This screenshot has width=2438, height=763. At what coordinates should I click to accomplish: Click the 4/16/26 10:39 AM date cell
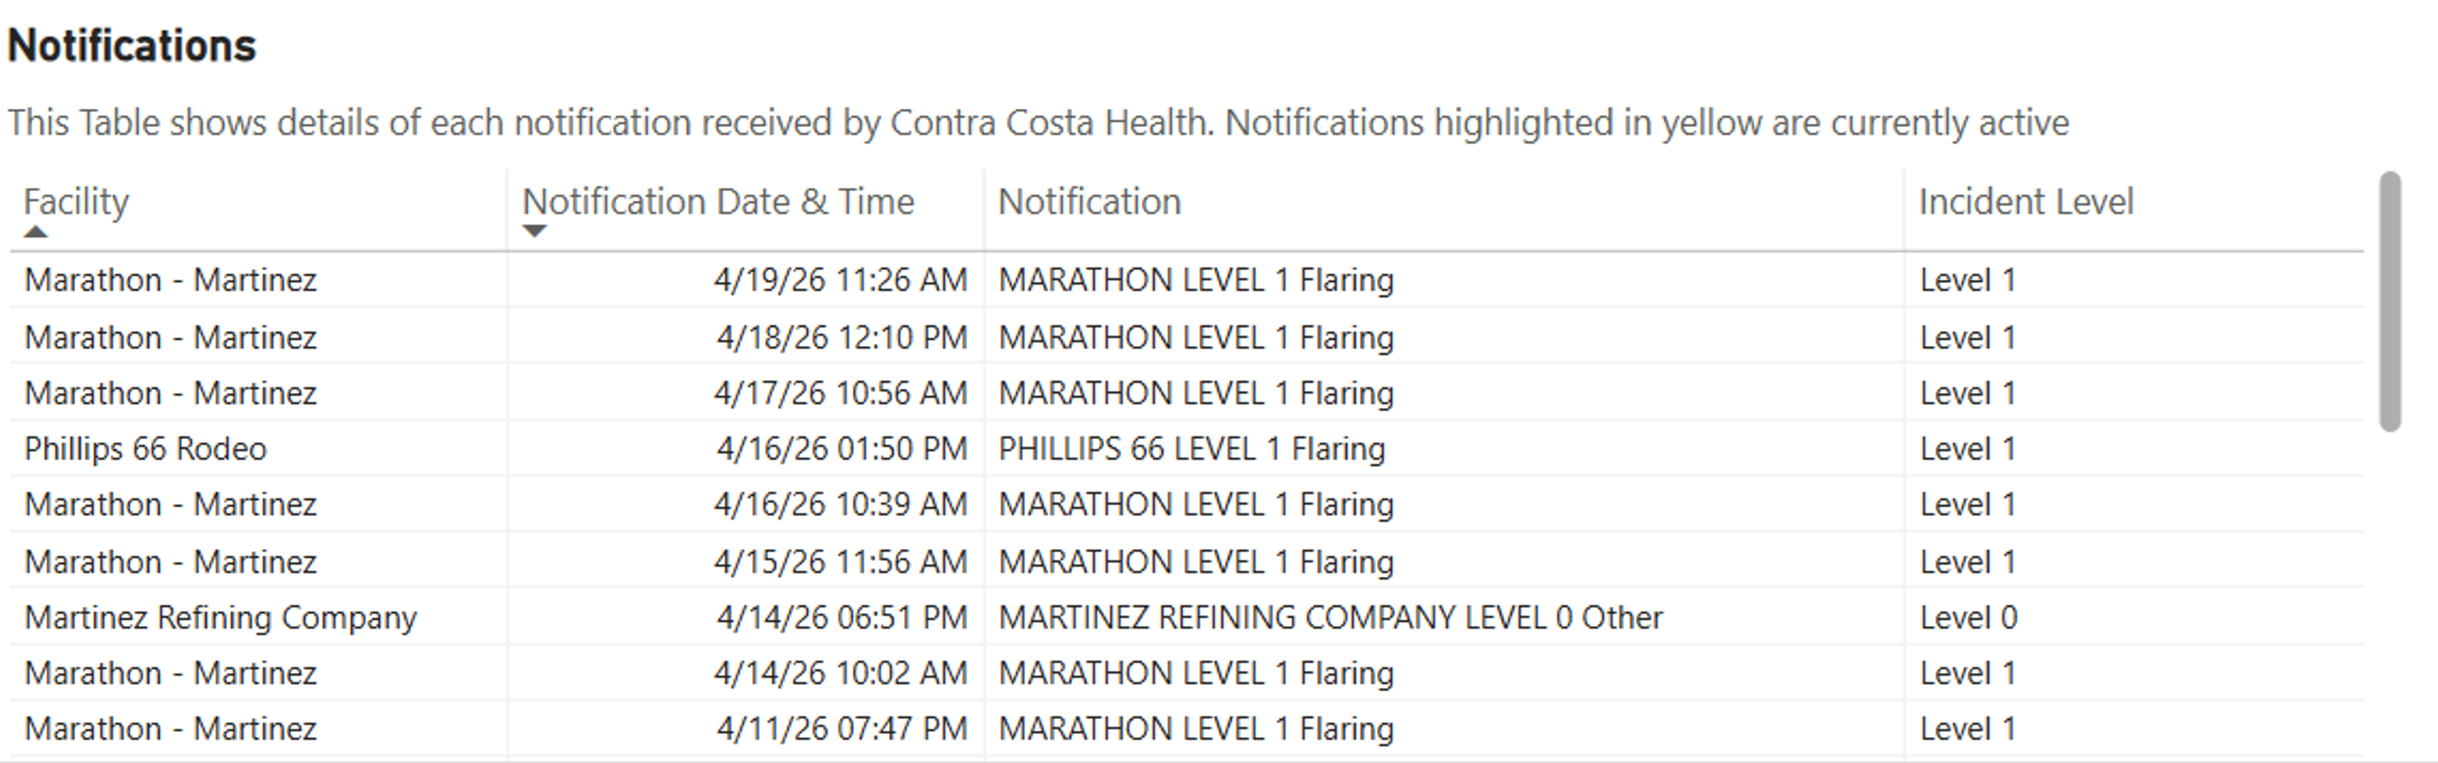click(841, 504)
